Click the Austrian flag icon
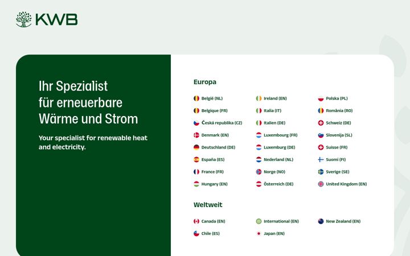Image resolution: width=410 pixels, height=256 pixels. (x=259, y=184)
